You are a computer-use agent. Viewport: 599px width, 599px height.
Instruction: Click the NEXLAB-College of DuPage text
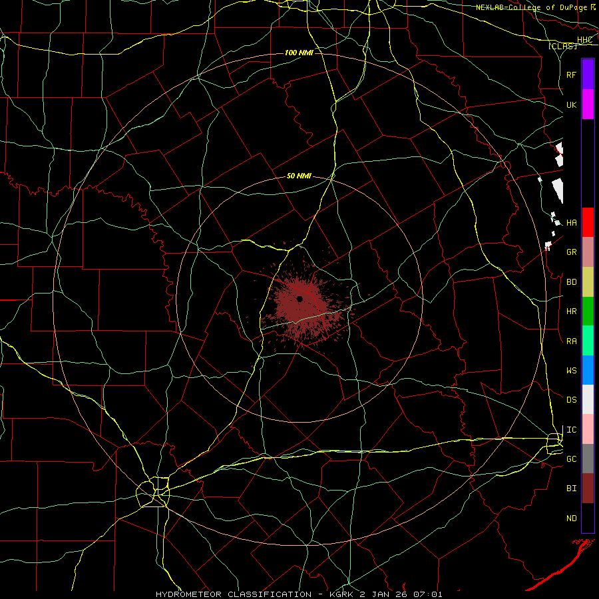click(x=532, y=7)
